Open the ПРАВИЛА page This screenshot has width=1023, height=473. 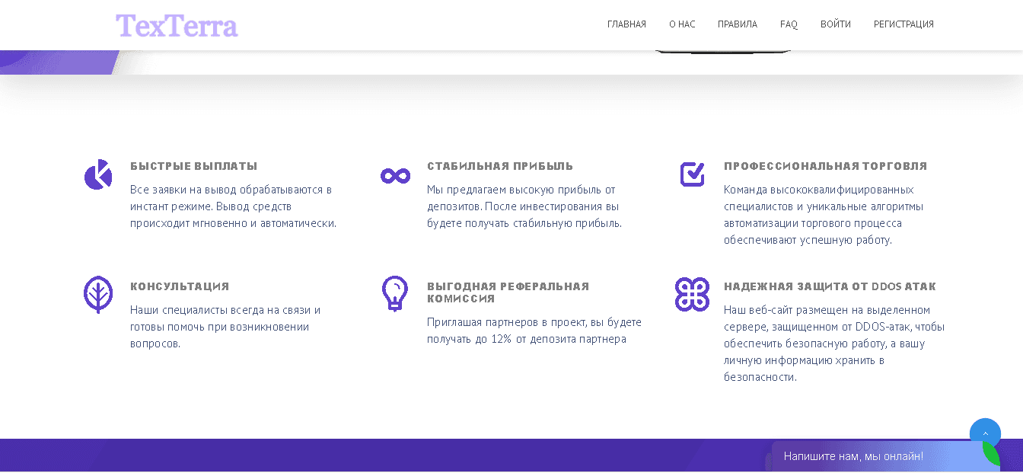click(736, 24)
